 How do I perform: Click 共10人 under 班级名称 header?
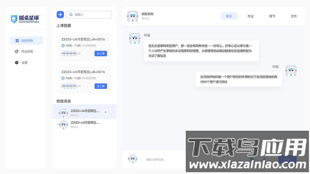[x=145, y=19]
